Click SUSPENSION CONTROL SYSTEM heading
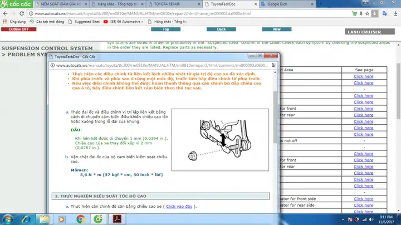The image size is (401, 225). [x=47, y=48]
